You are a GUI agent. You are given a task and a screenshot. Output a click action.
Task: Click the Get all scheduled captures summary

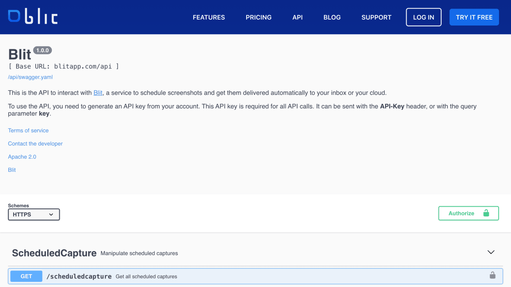coord(146,276)
